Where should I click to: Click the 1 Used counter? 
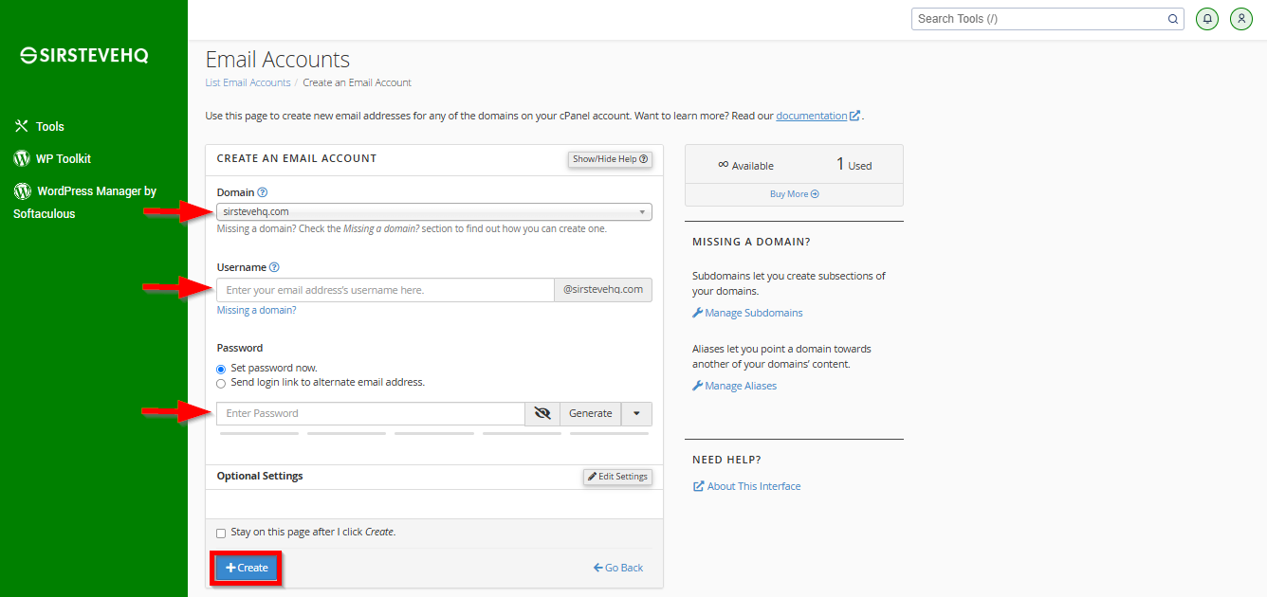click(854, 165)
